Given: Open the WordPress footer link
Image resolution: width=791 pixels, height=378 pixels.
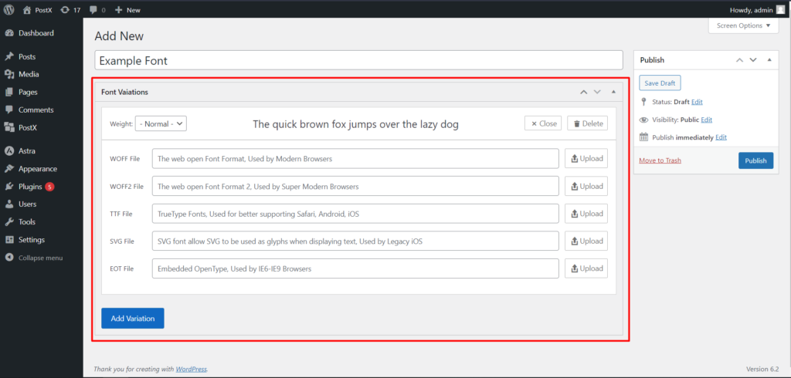Looking at the screenshot, I should click(192, 370).
